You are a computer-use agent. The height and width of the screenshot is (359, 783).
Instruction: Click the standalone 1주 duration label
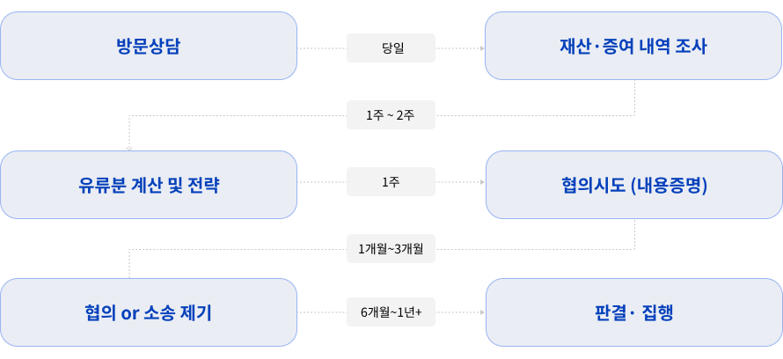[x=391, y=182]
